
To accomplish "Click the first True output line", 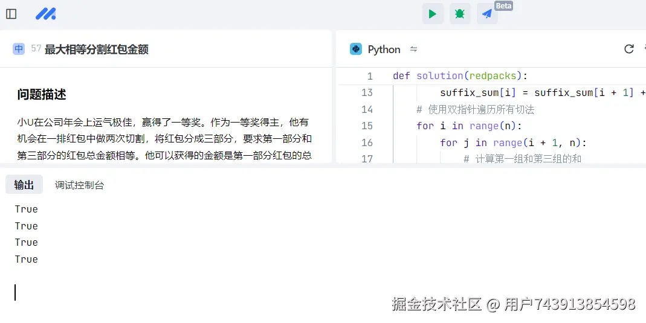I will (27, 209).
